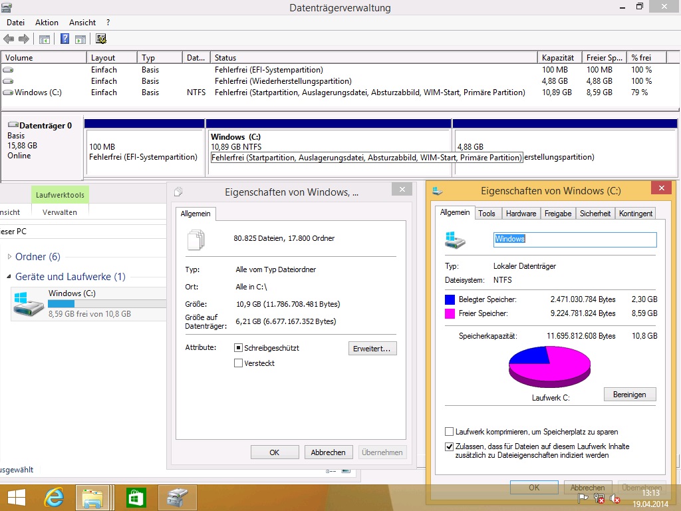Expand the Ordner (6) group
The width and height of the screenshot is (681, 511).
9,256
